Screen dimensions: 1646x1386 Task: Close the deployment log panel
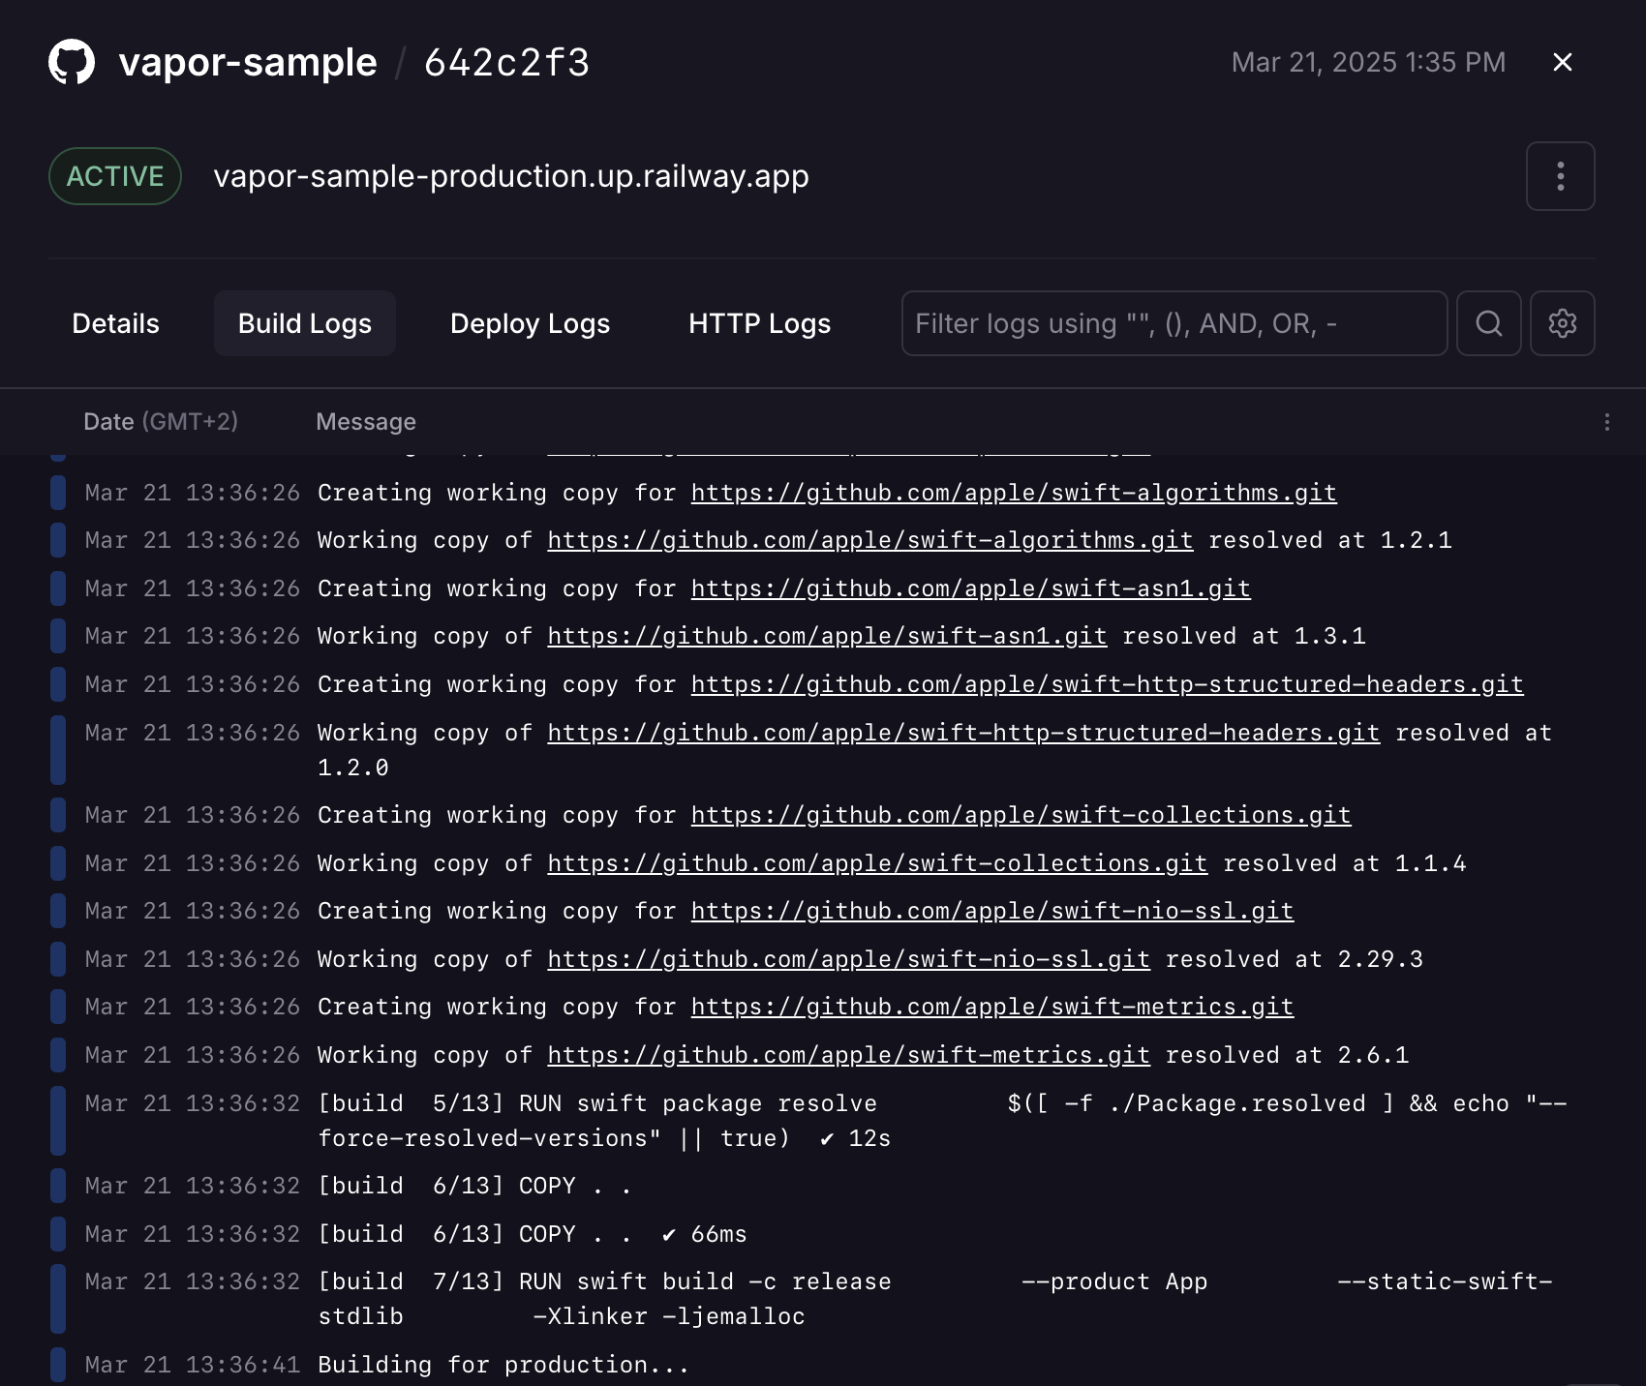coord(1563,62)
